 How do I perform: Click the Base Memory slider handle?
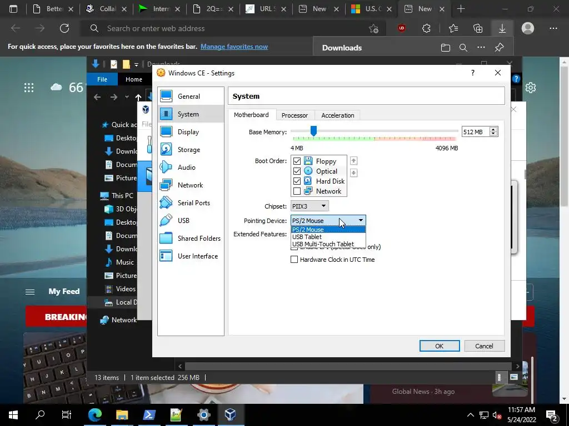coord(313,131)
